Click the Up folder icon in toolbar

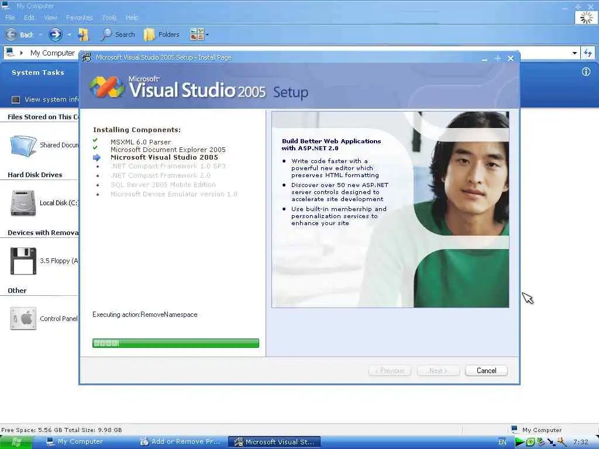click(x=83, y=34)
